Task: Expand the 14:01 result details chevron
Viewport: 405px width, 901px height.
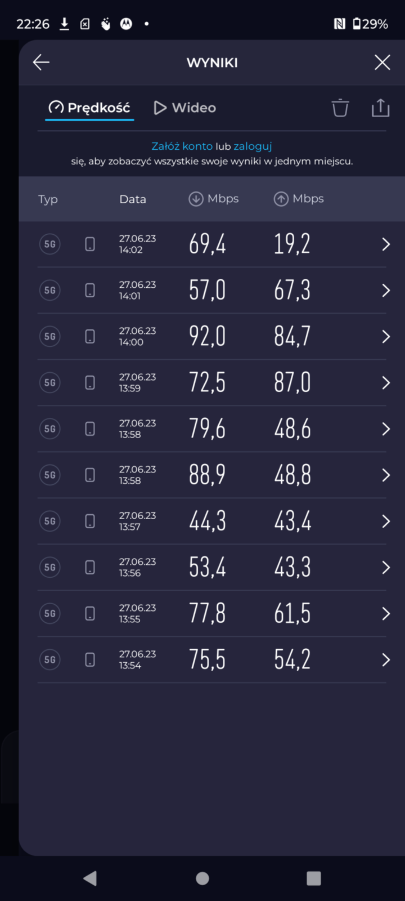Action: tap(386, 291)
